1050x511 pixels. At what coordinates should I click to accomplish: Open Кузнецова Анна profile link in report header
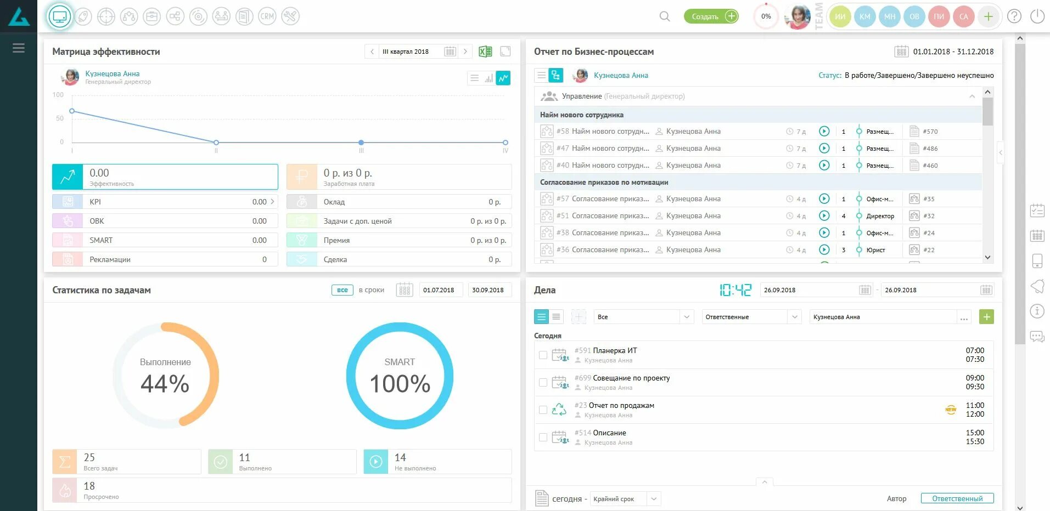pyautogui.click(x=621, y=75)
